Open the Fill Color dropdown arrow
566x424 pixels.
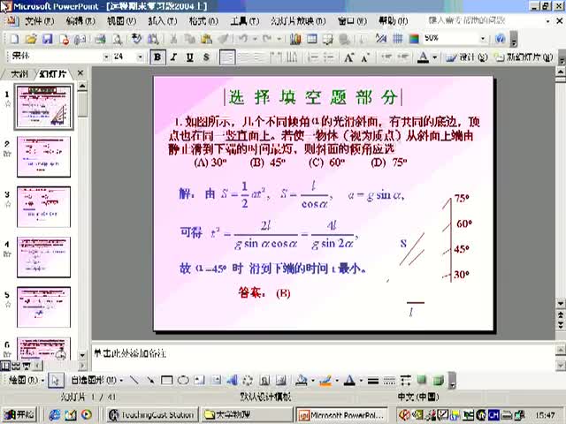coord(312,380)
